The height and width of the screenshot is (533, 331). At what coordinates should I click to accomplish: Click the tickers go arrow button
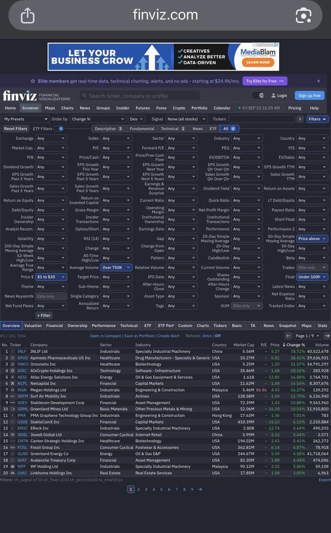(300, 119)
